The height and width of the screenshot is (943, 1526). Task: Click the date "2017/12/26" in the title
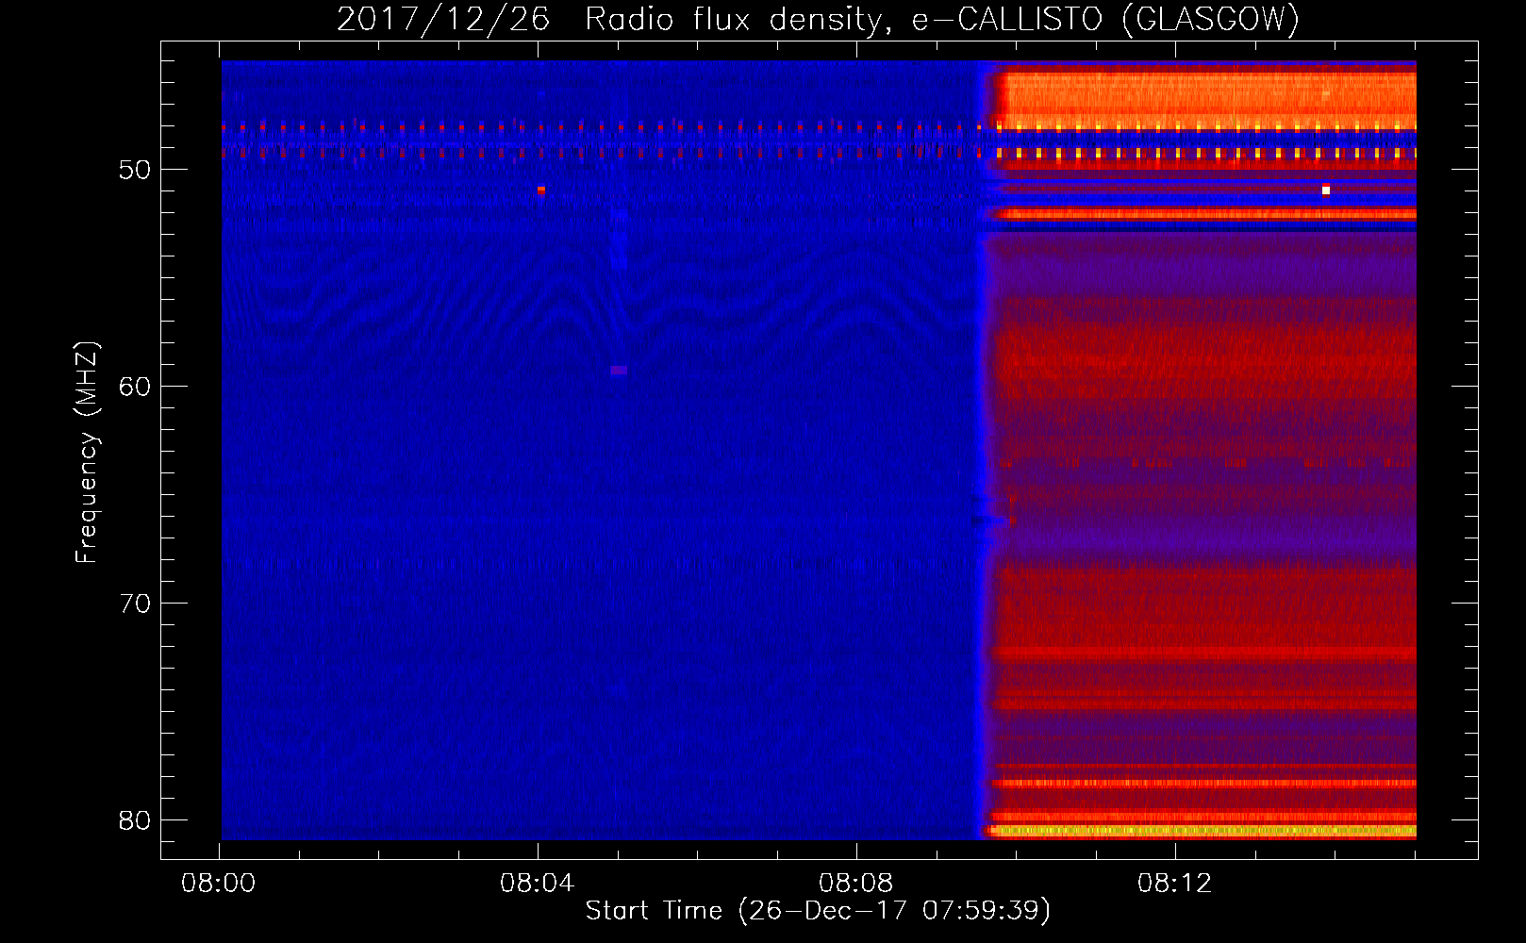[x=442, y=19]
